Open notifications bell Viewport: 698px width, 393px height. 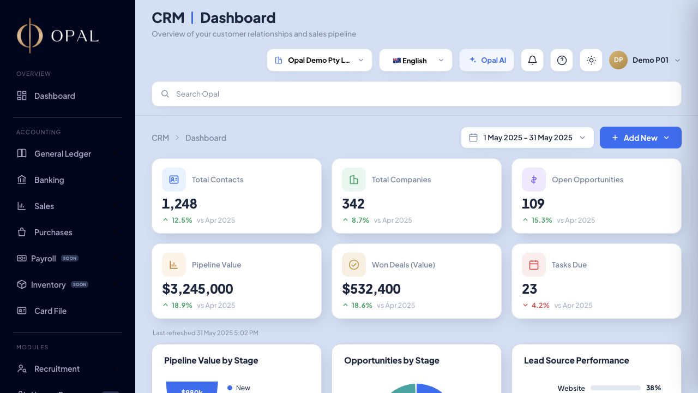tap(532, 60)
